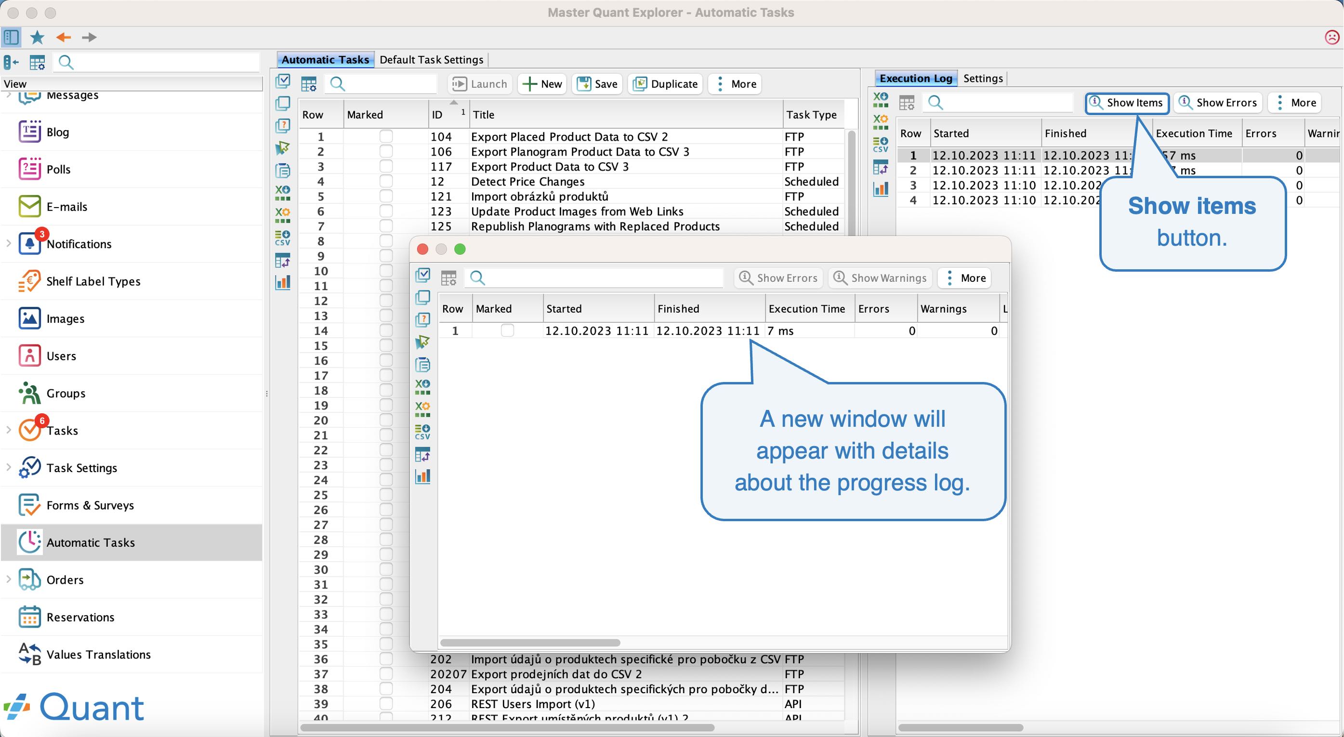
Task: Expand the Orders tree node
Action: pyautogui.click(x=9, y=579)
